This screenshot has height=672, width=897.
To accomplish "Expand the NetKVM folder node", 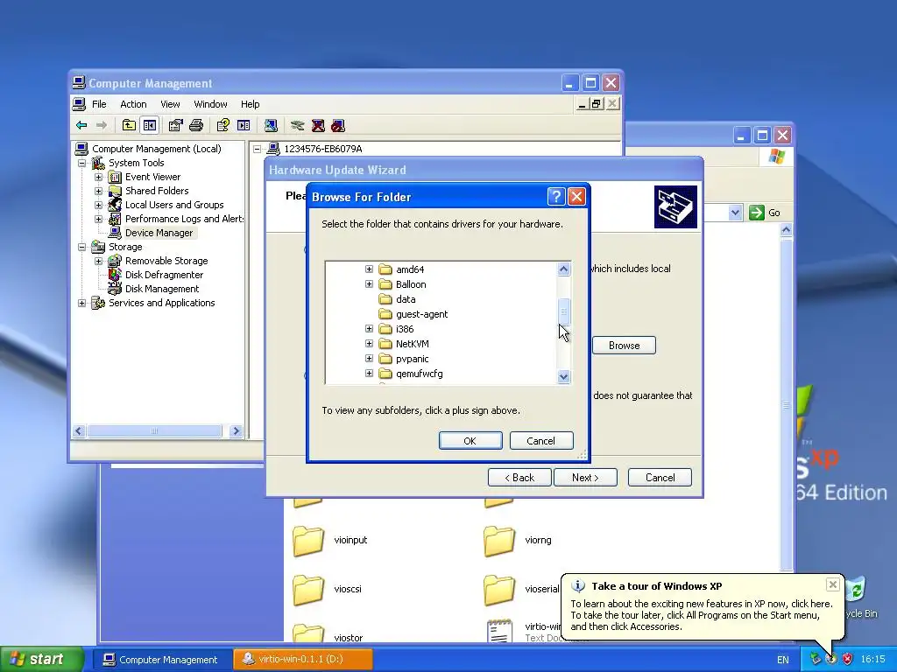I will [x=369, y=343].
